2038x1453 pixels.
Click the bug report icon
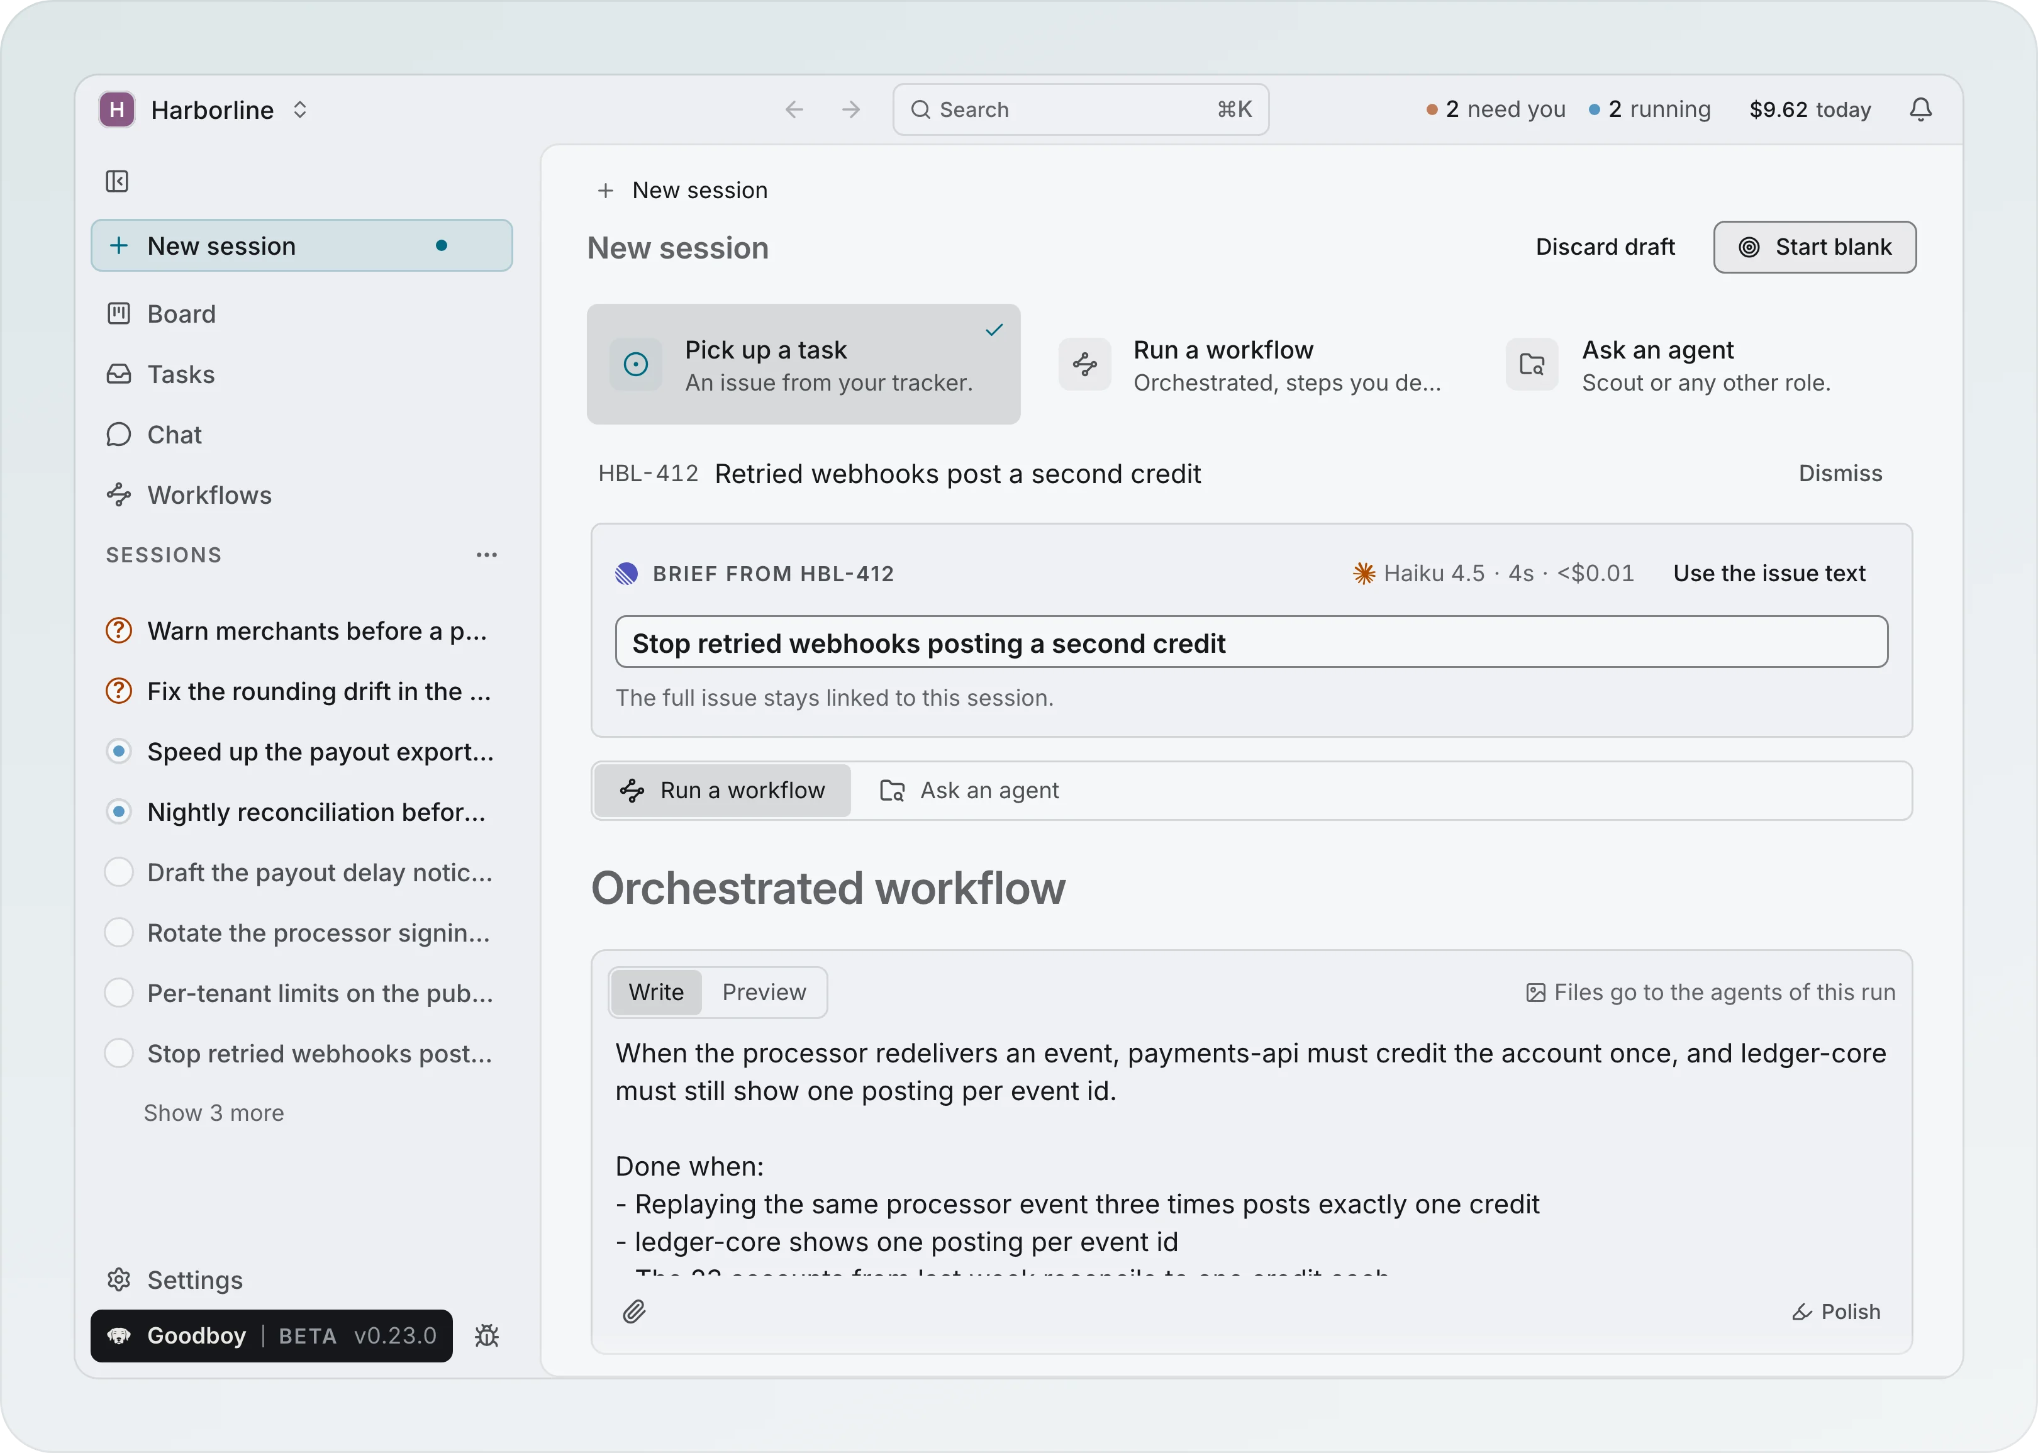coord(487,1336)
